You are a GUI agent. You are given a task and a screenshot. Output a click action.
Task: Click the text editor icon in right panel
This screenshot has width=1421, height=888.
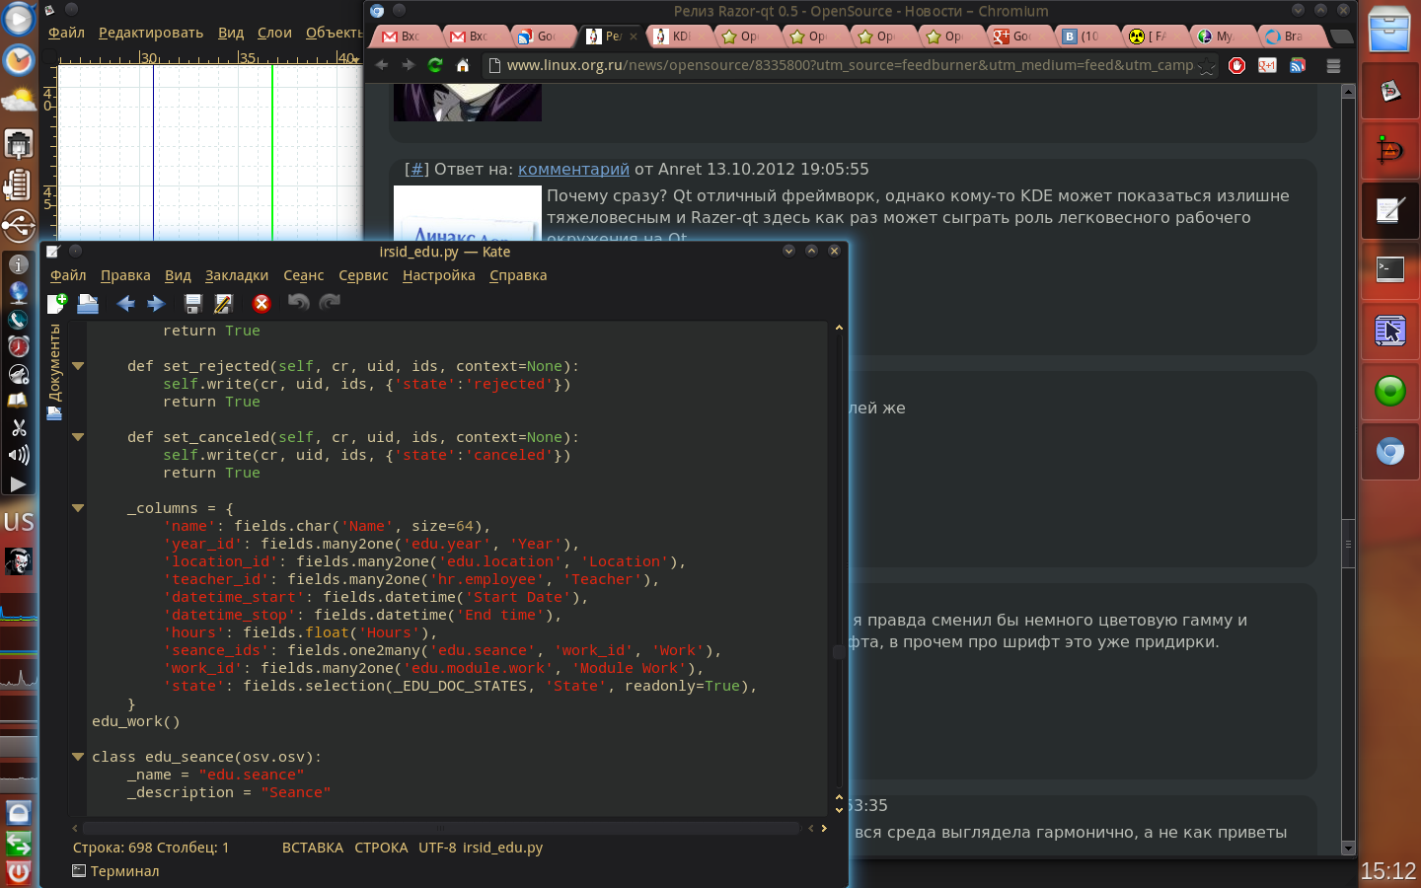(x=1389, y=209)
